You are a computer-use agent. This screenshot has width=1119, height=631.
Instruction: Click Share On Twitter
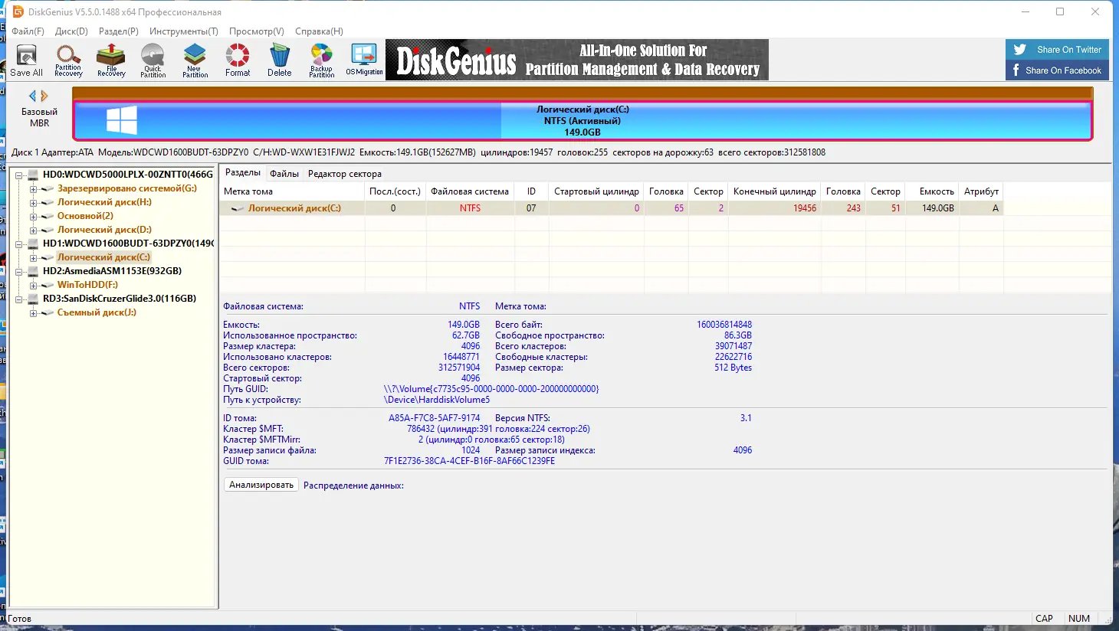coord(1057,49)
